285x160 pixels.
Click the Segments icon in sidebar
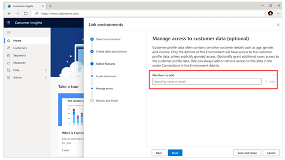pos(8,55)
